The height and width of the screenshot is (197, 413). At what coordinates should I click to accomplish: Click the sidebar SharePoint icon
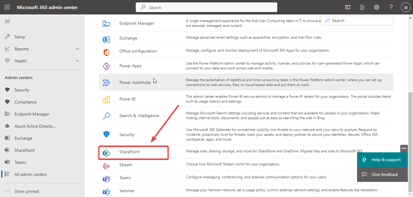7,150
